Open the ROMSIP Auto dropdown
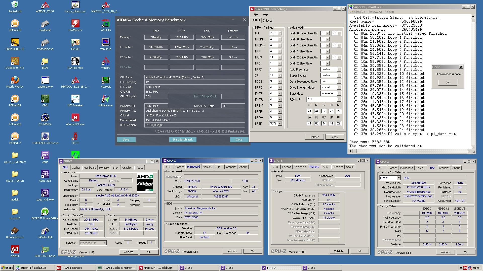This screenshot has height=271, width=483. [339, 100]
